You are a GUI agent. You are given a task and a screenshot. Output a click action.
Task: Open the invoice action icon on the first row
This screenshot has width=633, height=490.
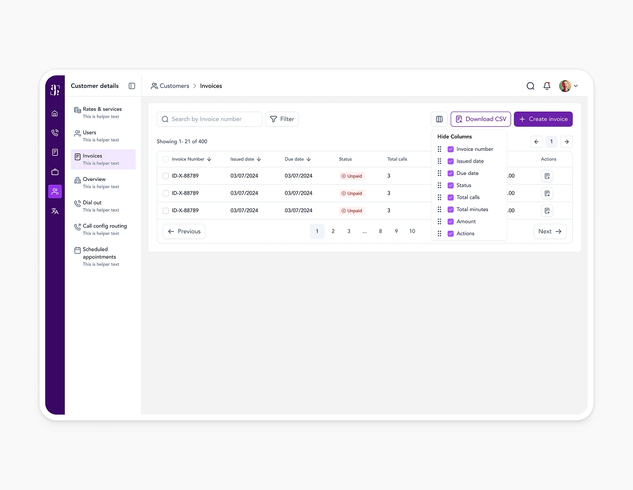pos(547,176)
